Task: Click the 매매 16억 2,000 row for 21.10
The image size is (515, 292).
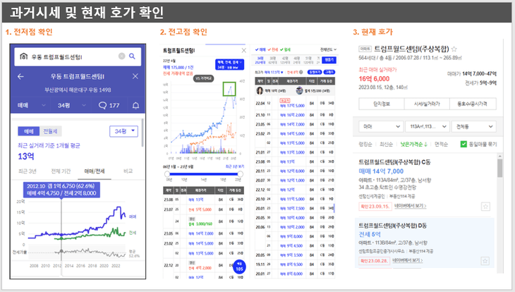Action: [x=295, y=115]
